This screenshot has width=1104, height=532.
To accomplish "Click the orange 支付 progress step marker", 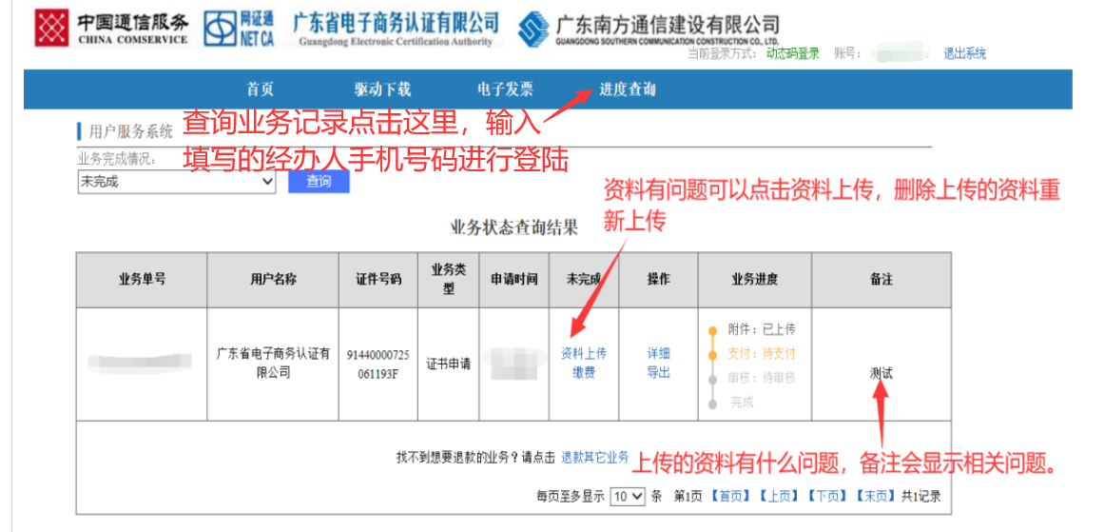I will pyautogui.click(x=712, y=354).
